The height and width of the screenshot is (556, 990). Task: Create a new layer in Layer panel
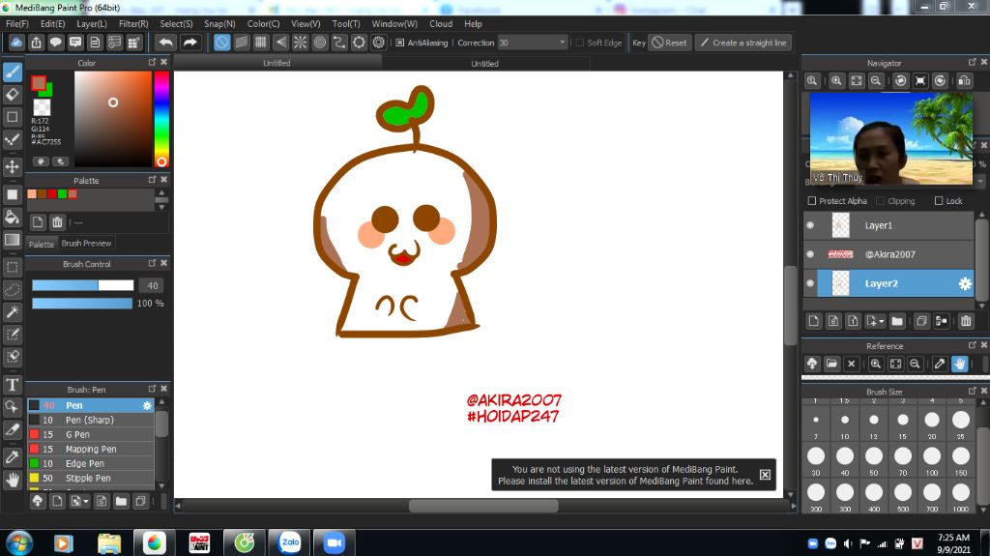[x=814, y=321]
